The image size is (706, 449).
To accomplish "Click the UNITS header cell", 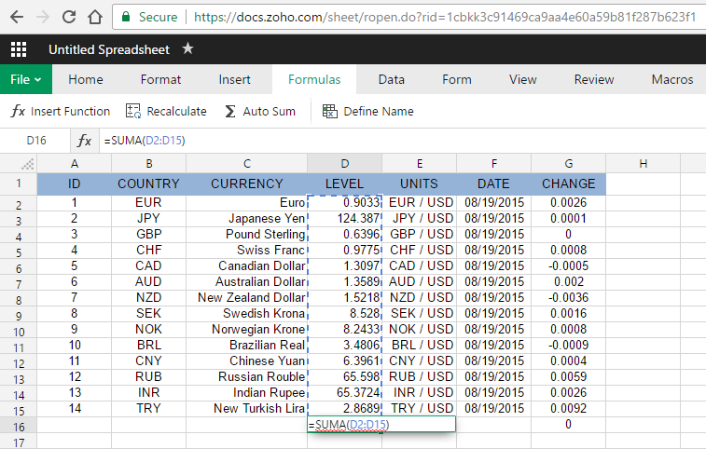I will [x=419, y=184].
